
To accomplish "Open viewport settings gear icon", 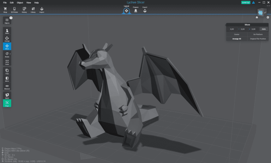I will coord(268,17).
